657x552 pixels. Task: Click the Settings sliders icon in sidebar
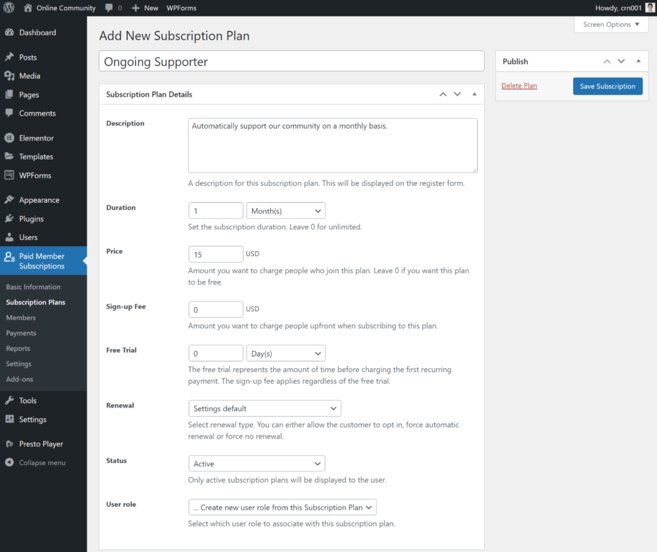[x=9, y=419]
